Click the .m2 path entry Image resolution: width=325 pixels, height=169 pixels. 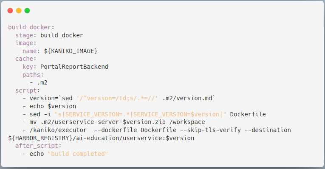(42, 82)
